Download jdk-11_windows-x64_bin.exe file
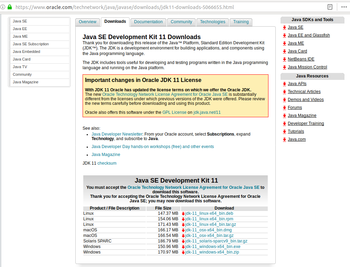 [213, 247]
